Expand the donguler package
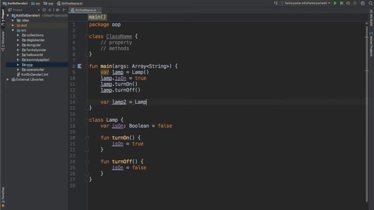The image size is (374, 210). click(x=18, y=45)
